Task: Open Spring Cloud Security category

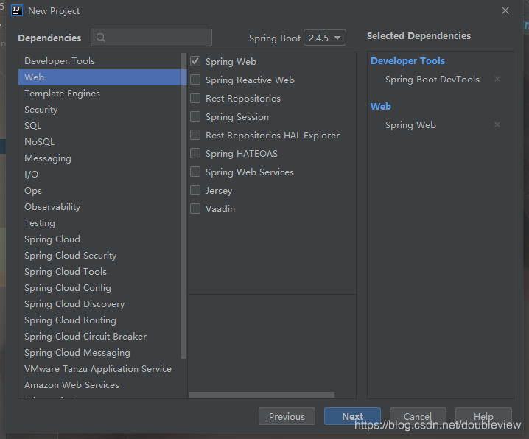Action: point(99,256)
